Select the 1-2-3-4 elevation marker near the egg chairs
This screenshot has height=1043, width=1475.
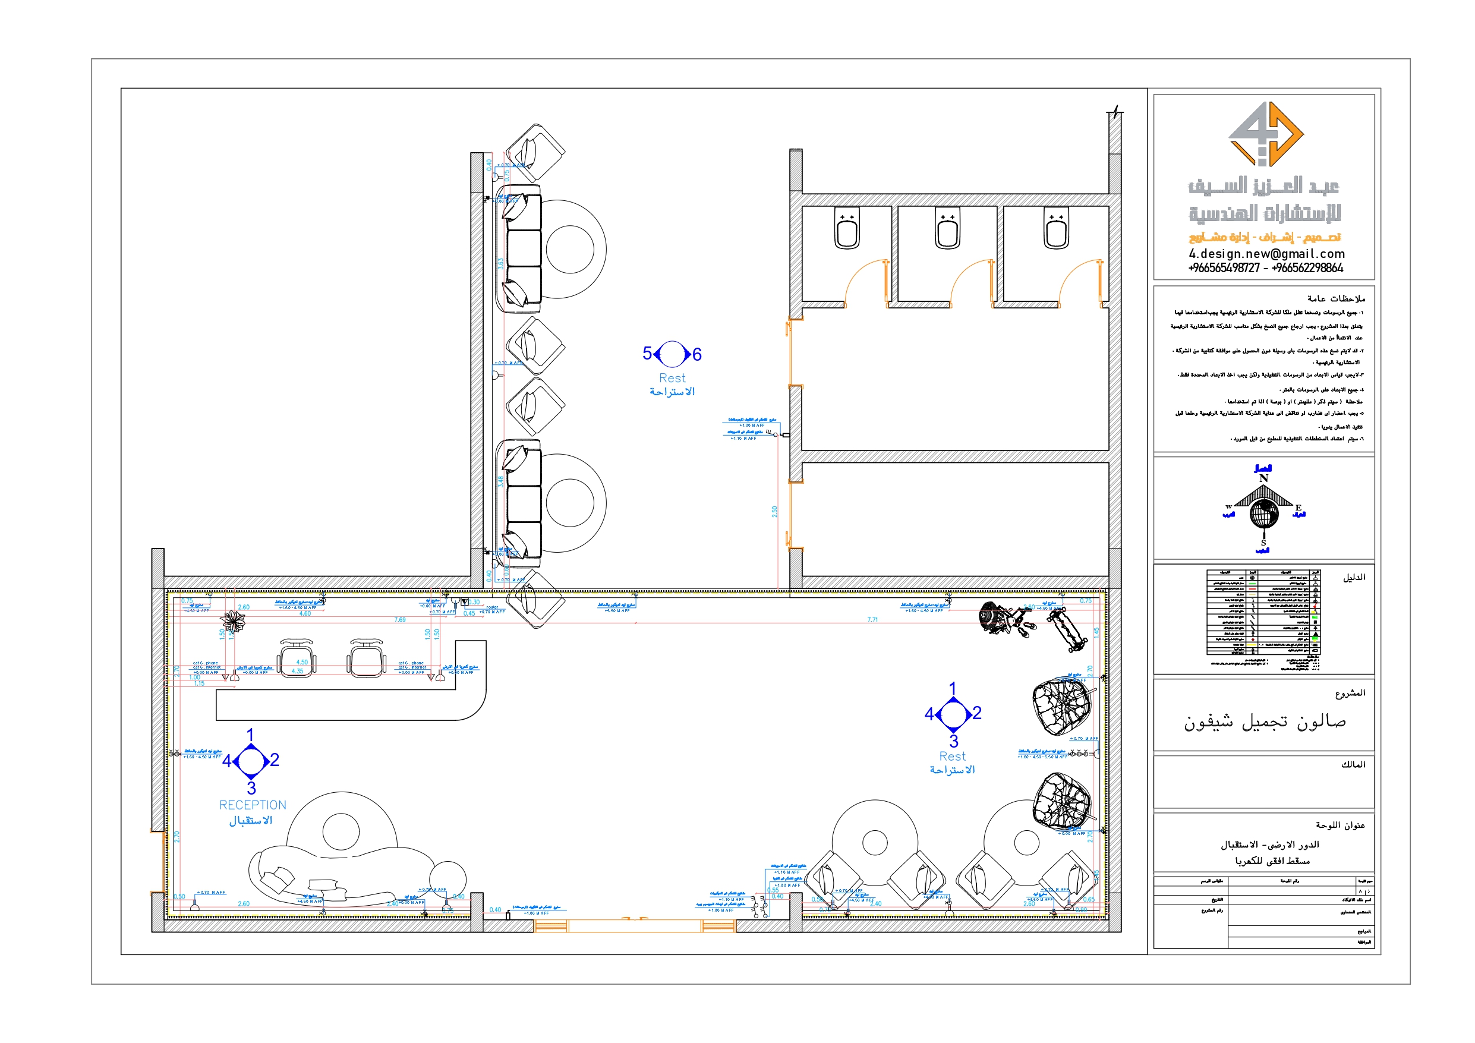tap(953, 714)
